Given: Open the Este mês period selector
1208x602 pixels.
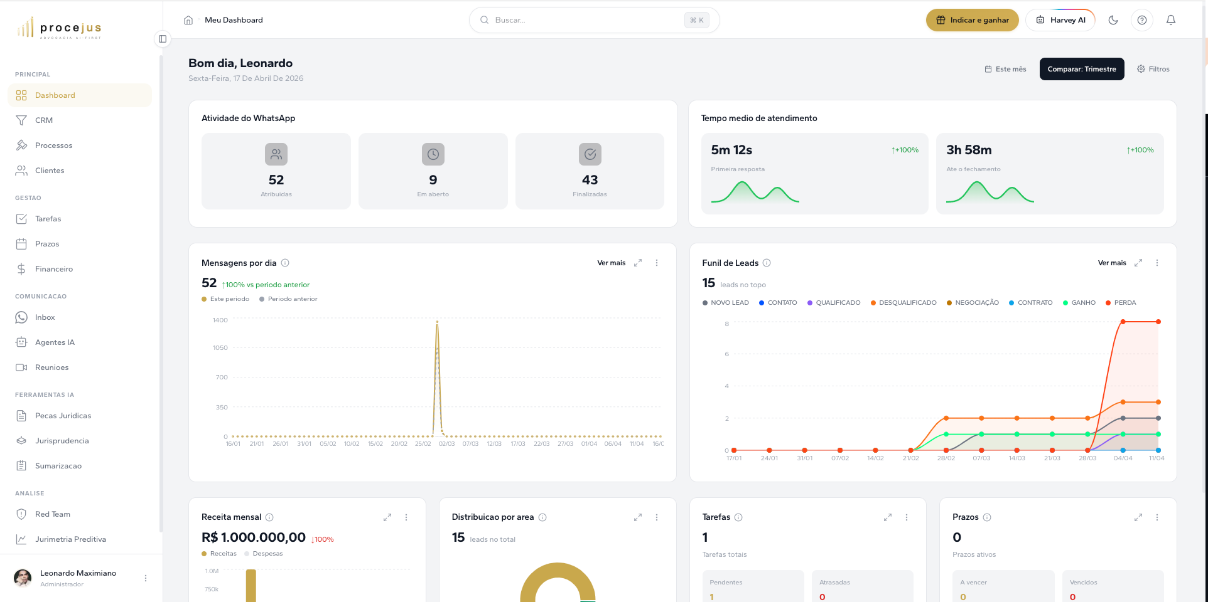Looking at the screenshot, I should 1005,69.
